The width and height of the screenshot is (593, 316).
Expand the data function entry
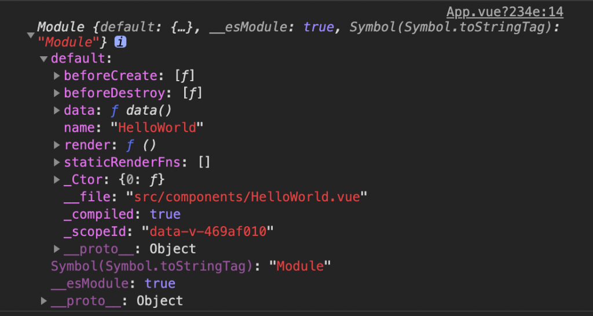(x=57, y=111)
